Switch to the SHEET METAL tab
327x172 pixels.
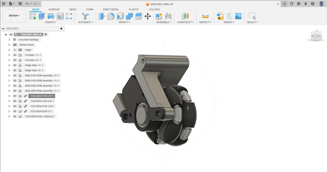(x=111, y=9)
